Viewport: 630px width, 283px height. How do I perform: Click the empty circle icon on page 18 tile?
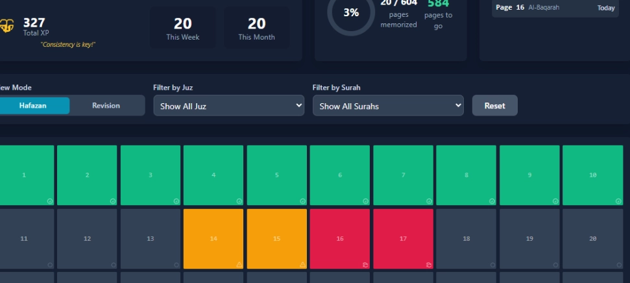point(492,265)
